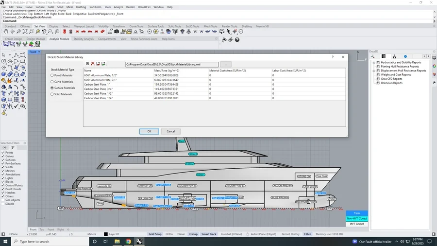
Task: Click the Orca3D help question mark icon
Action: click(x=237, y=40)
